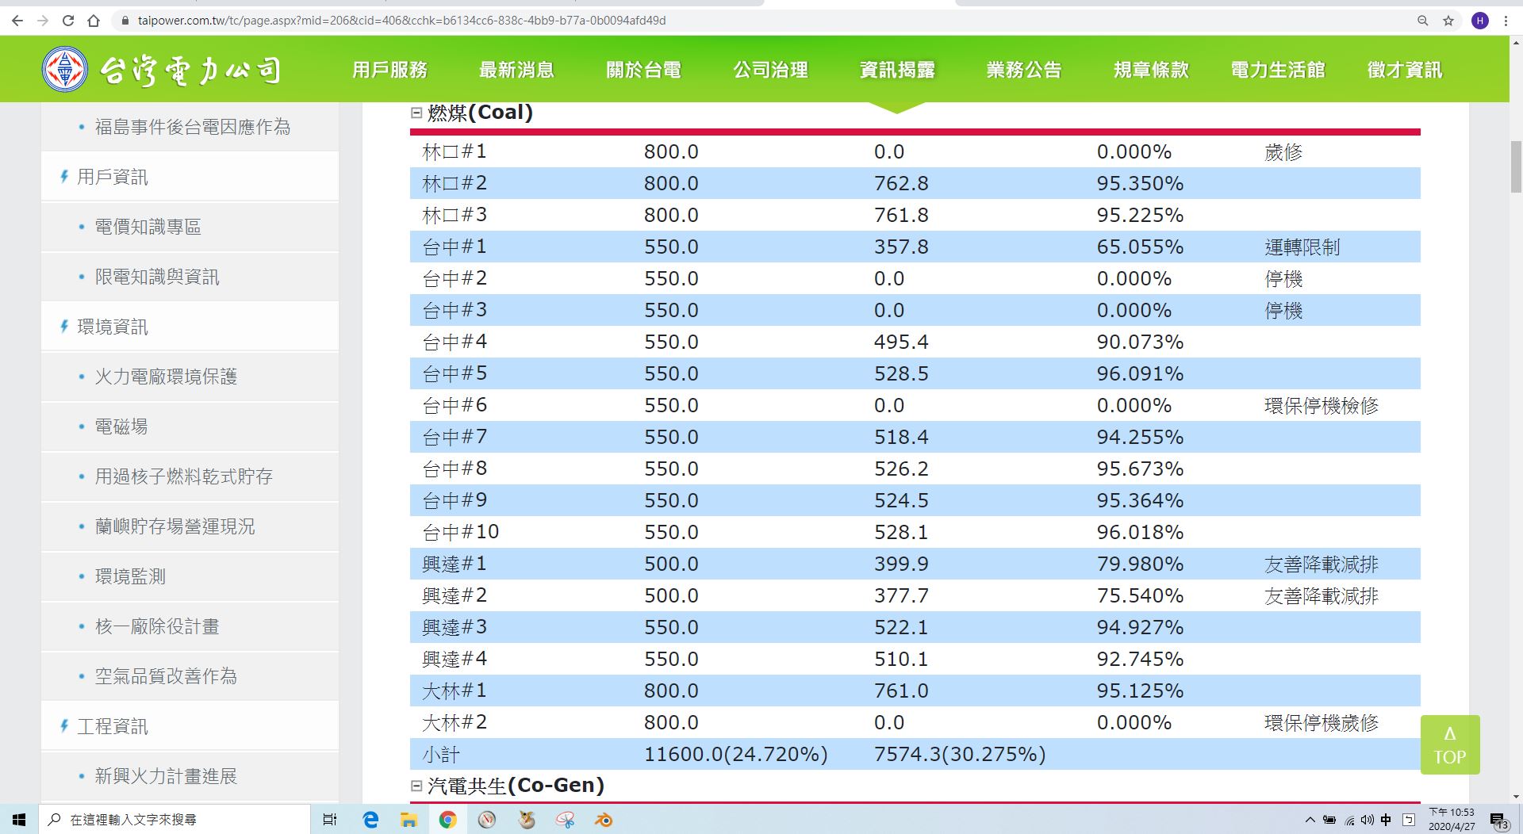This screenshot has height=834, width=1523.
Task: Select subtotal value 7574.3(30.275%)
Action: coord(960,754)
